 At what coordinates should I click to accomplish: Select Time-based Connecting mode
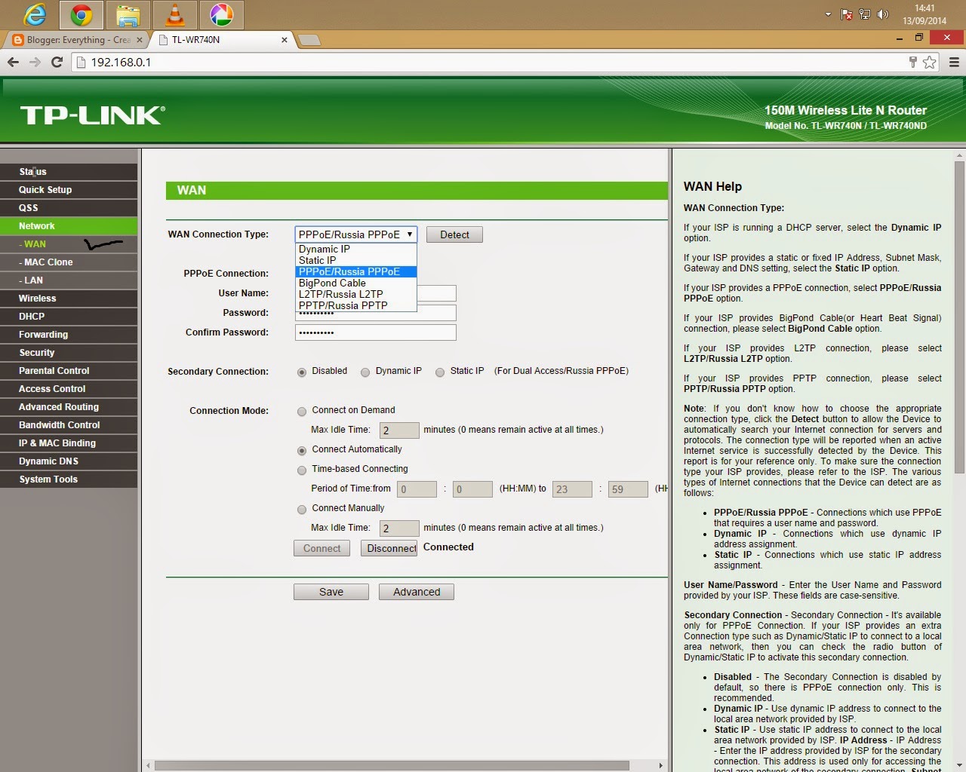pos(302,470)
